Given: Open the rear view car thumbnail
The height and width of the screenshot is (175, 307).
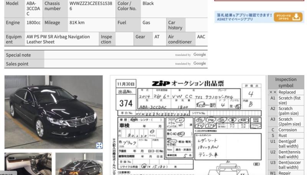Looking at the screenshot, I should [x=79, y=163].
